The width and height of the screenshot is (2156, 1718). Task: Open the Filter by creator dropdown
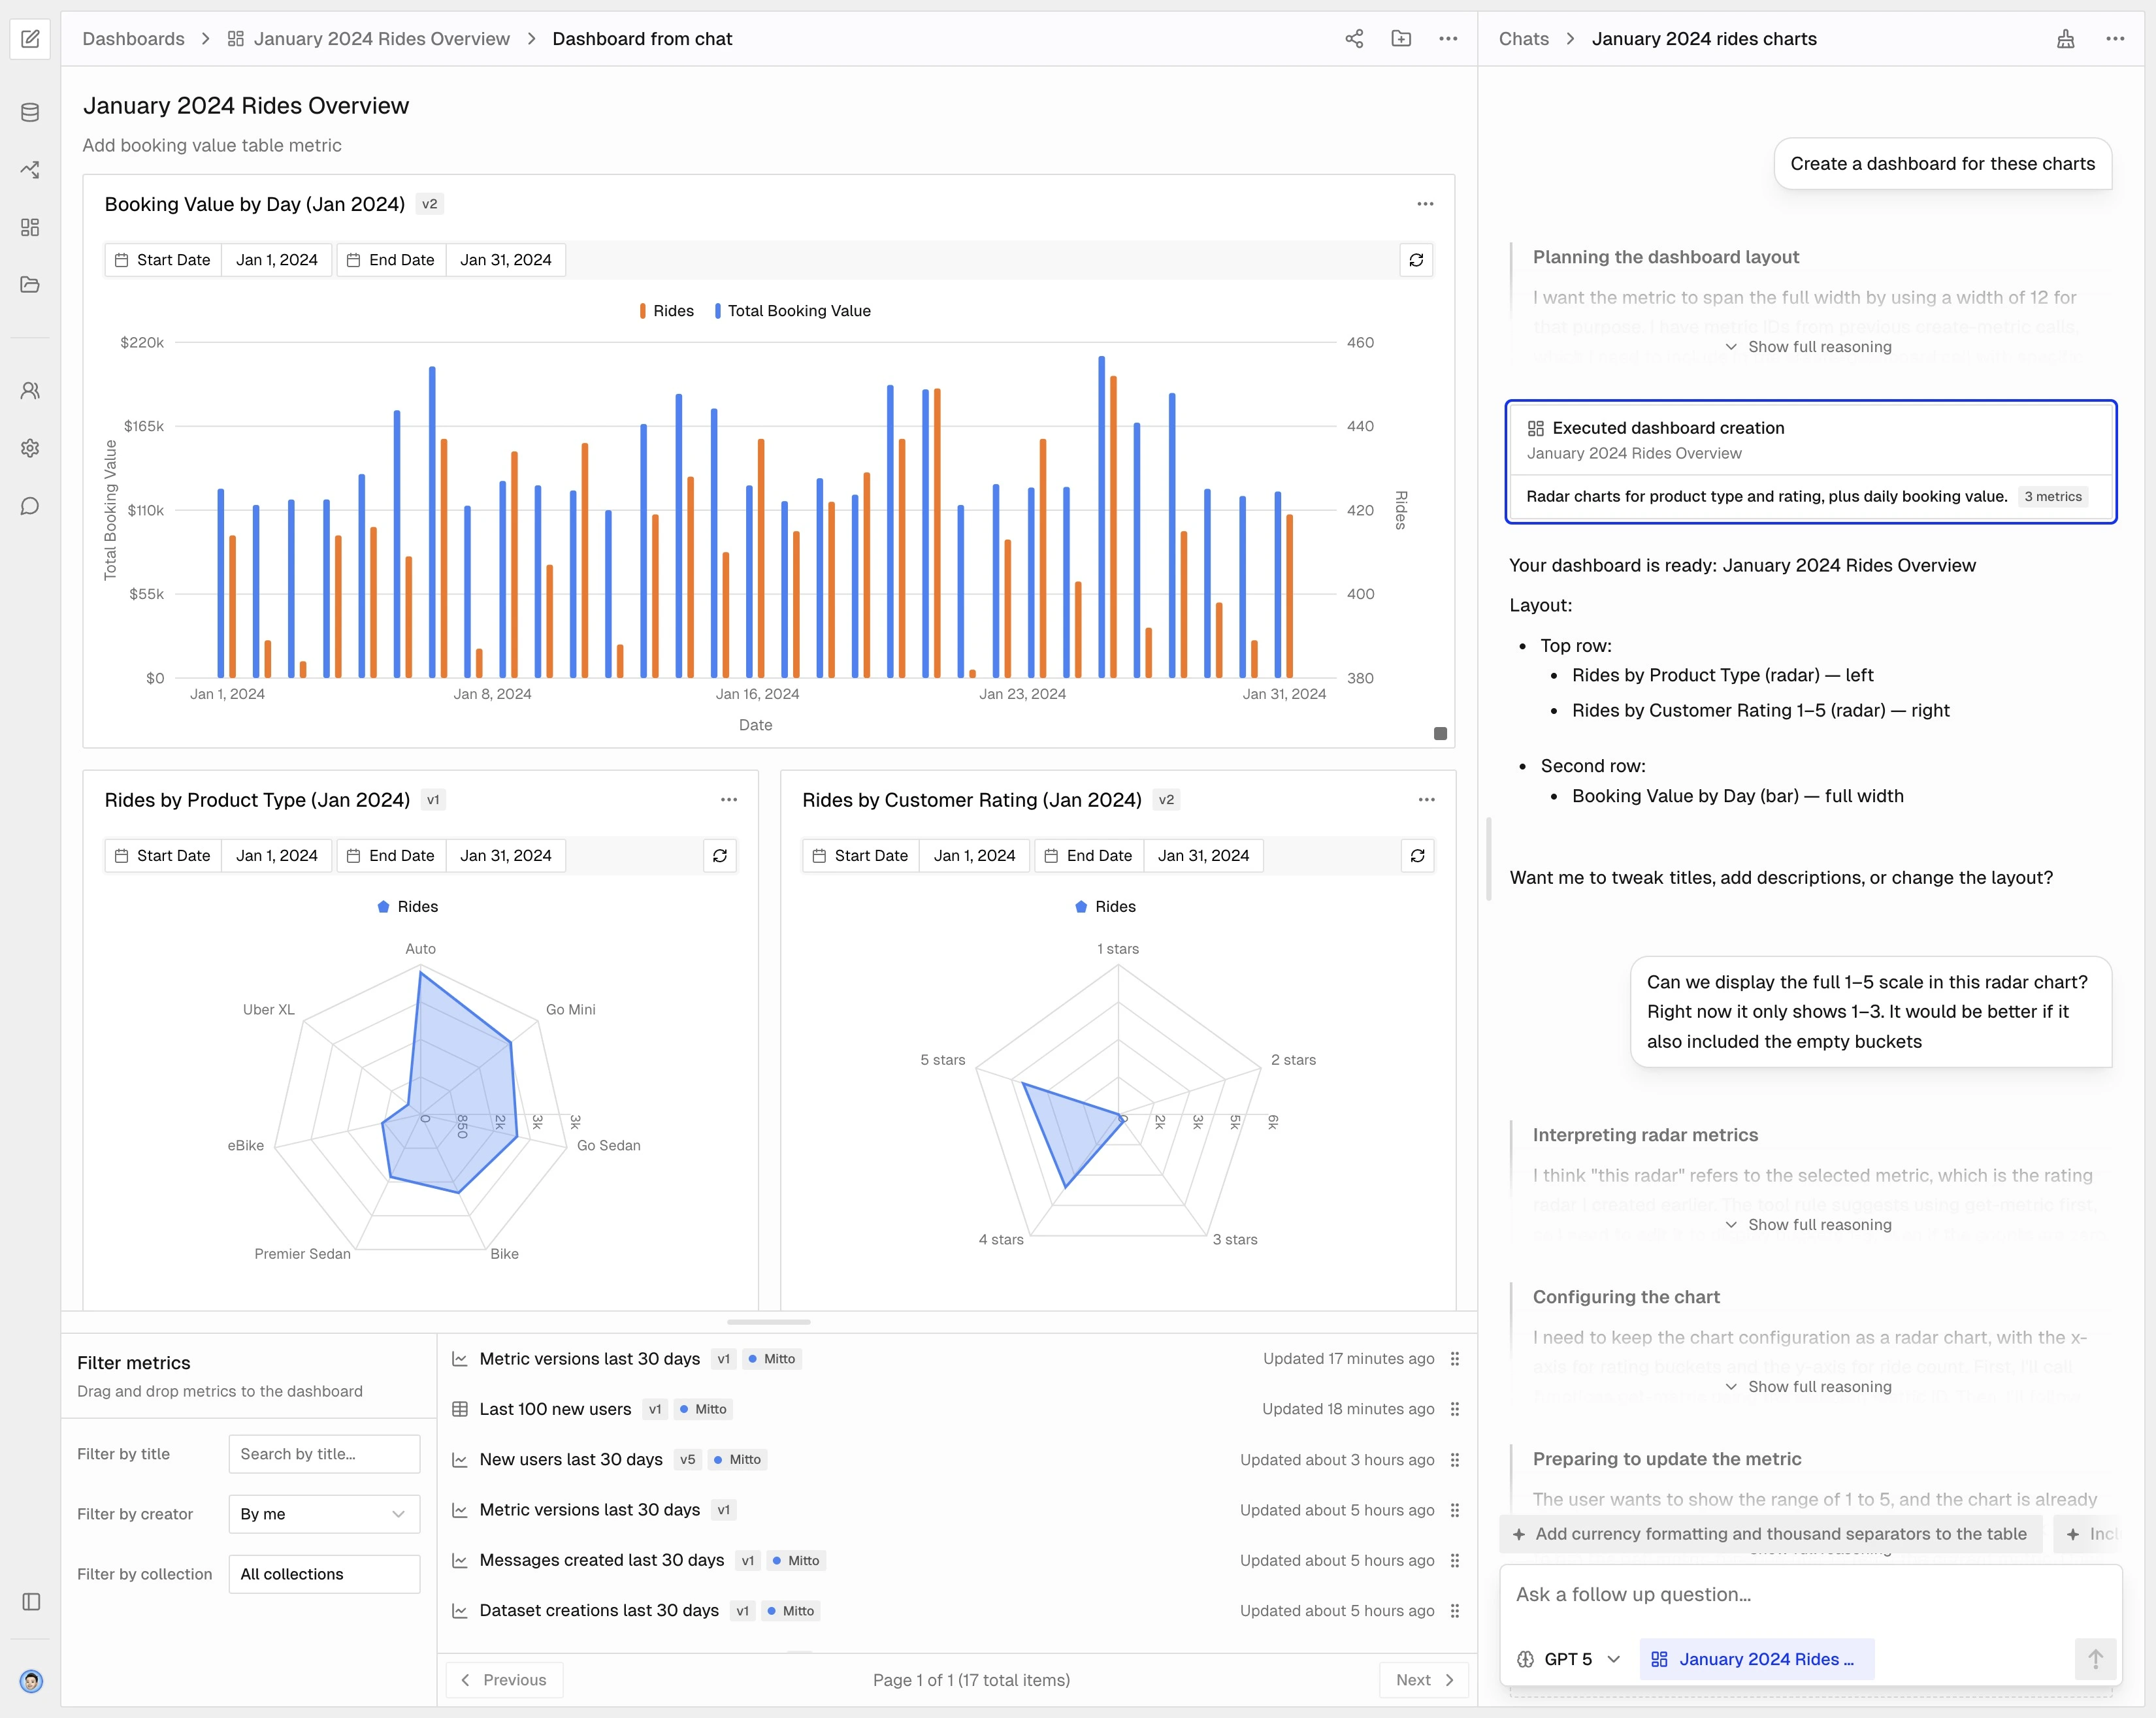coord(323,1514)
